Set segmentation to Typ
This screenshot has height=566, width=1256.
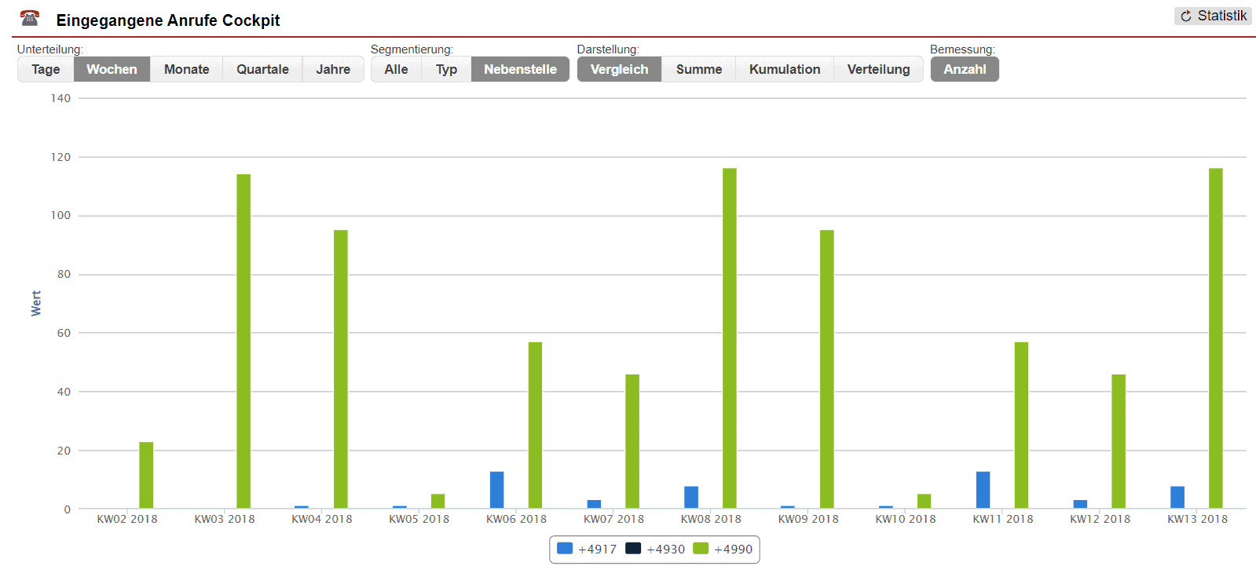(446, 69)
